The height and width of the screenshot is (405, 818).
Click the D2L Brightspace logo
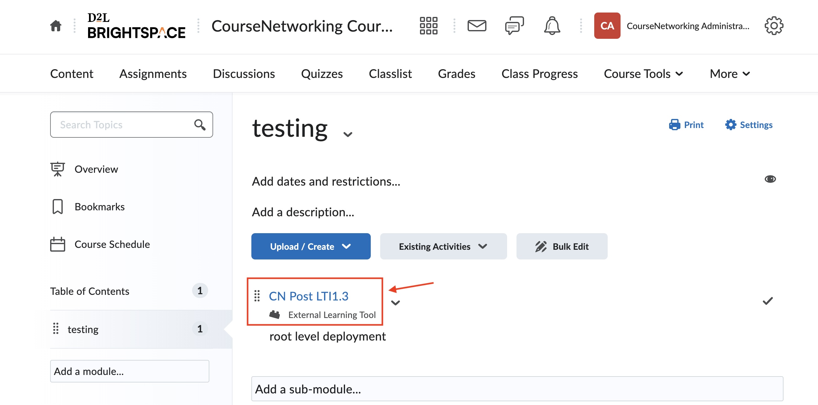(136, 26)
